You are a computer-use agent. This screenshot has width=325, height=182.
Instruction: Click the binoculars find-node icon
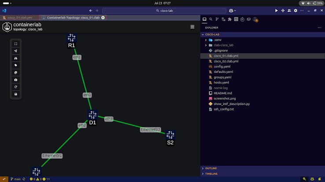click(16, 58)
